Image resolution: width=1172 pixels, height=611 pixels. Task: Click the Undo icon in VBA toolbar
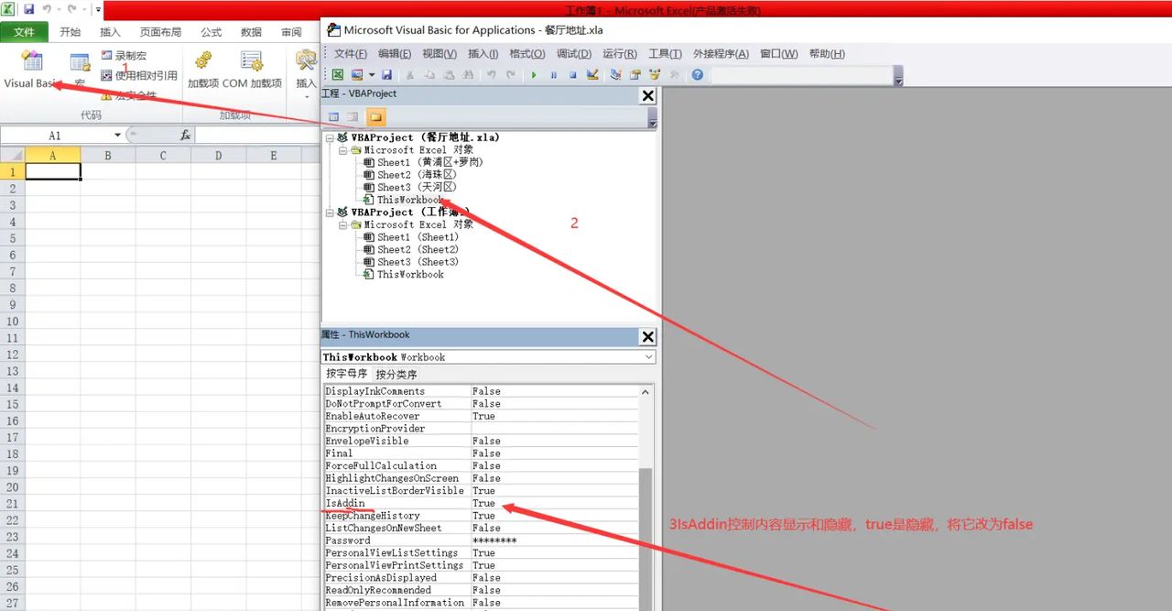(x=492, y=75)
